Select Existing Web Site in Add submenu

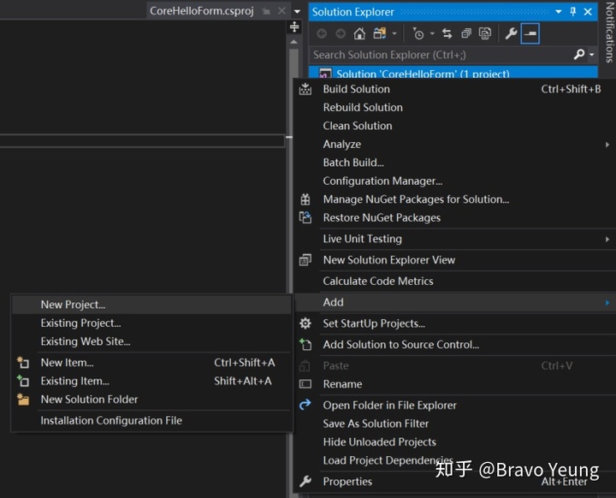point(151,341)
